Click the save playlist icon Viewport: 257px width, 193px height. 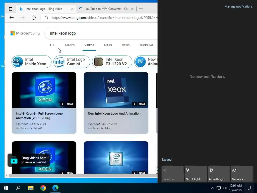tap(14, 160)
